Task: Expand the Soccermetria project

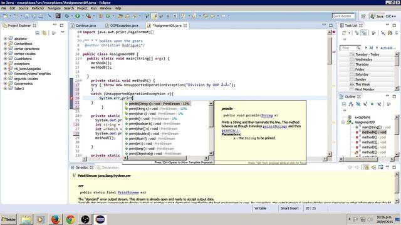Action: pos(5,83)
